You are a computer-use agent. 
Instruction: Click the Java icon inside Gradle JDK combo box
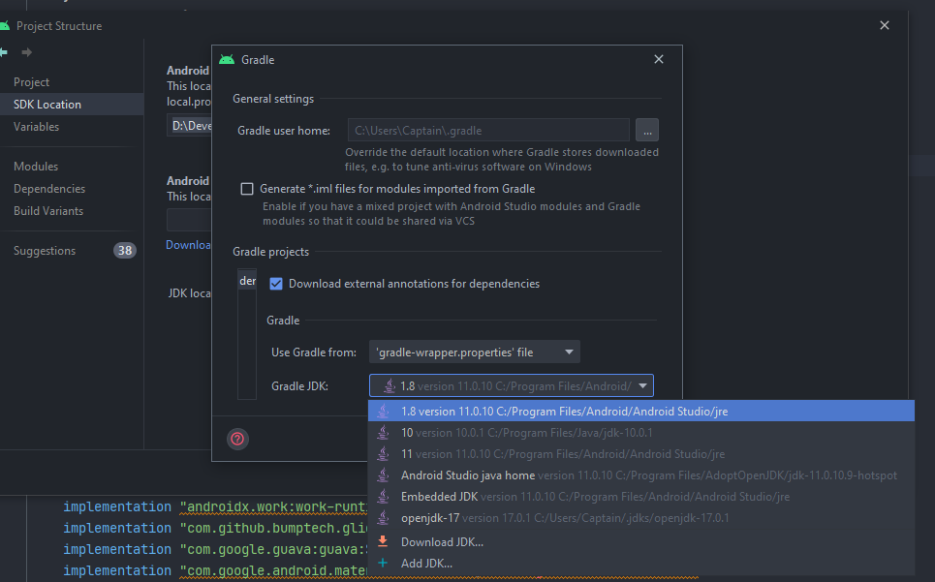coord(390,386)
